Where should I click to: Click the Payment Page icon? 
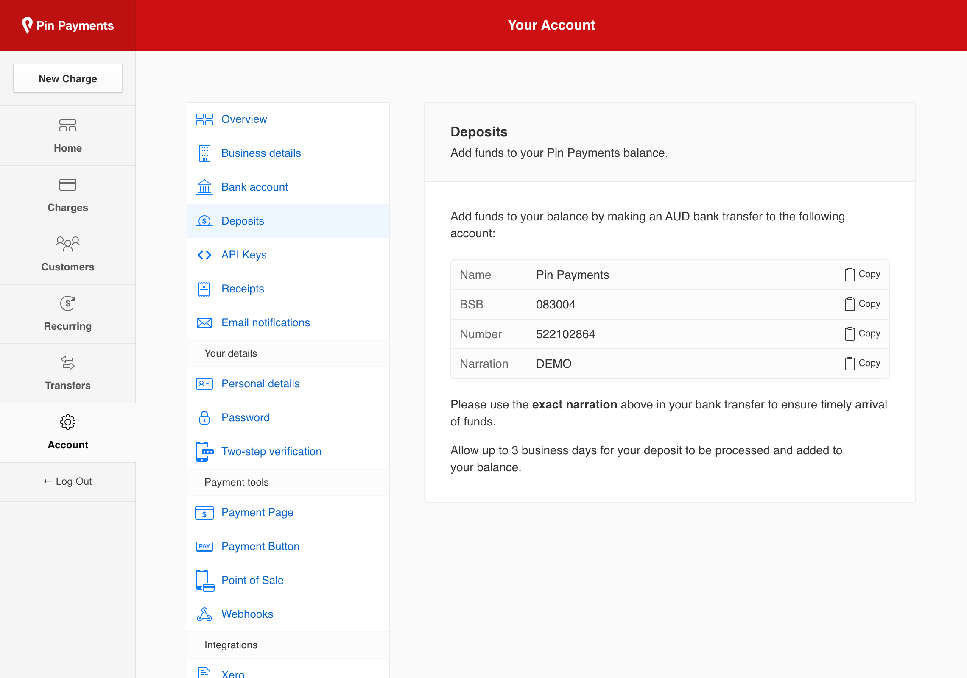point(204,512)
